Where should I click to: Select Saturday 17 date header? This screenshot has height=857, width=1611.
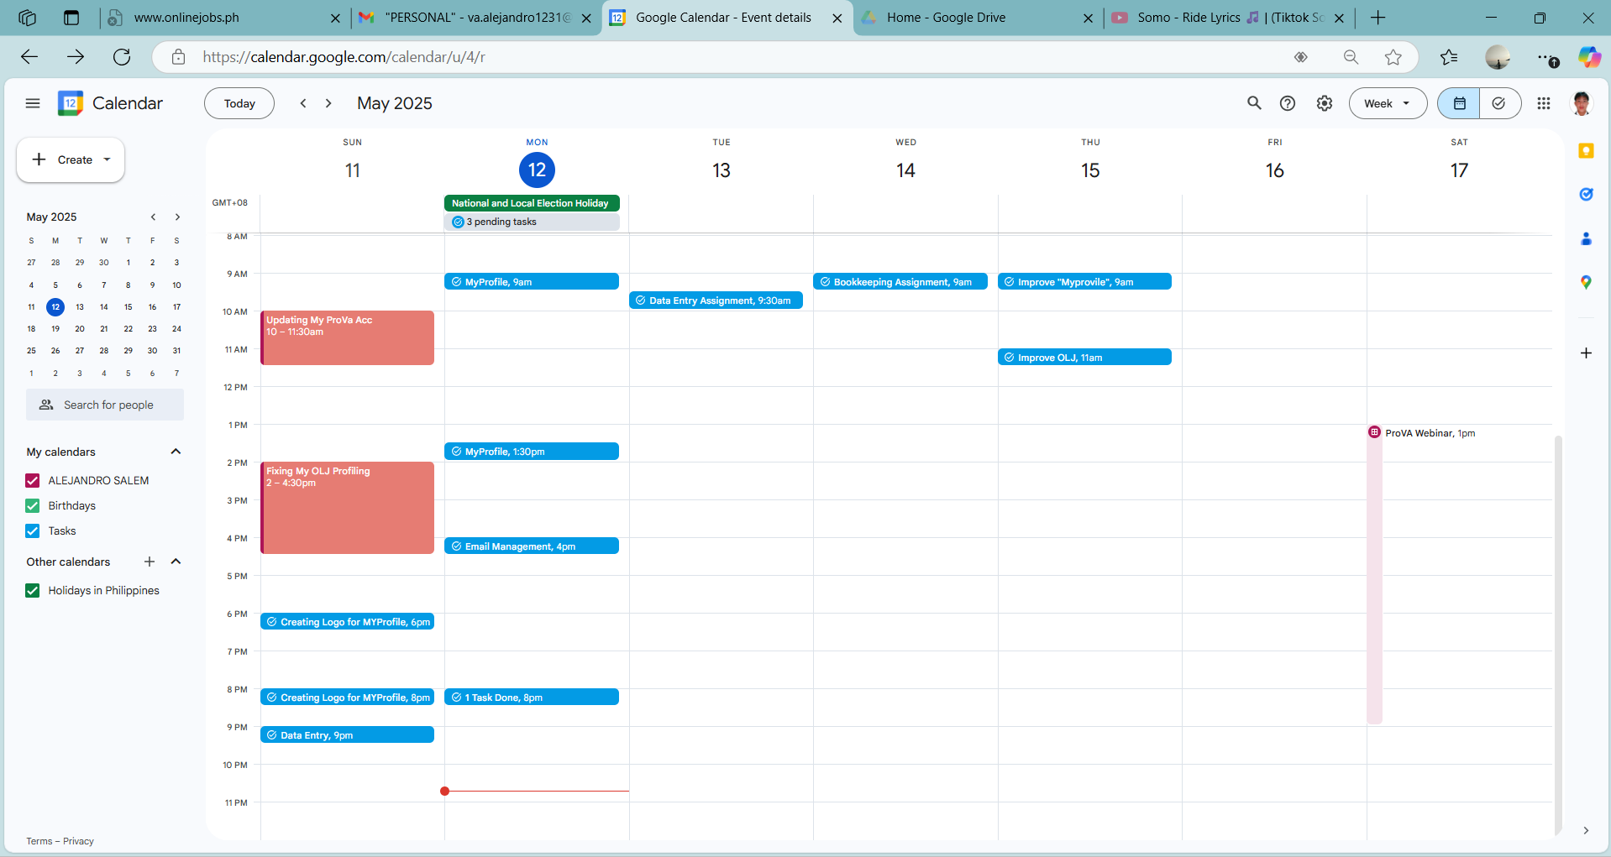click(x=1459, y=170)
